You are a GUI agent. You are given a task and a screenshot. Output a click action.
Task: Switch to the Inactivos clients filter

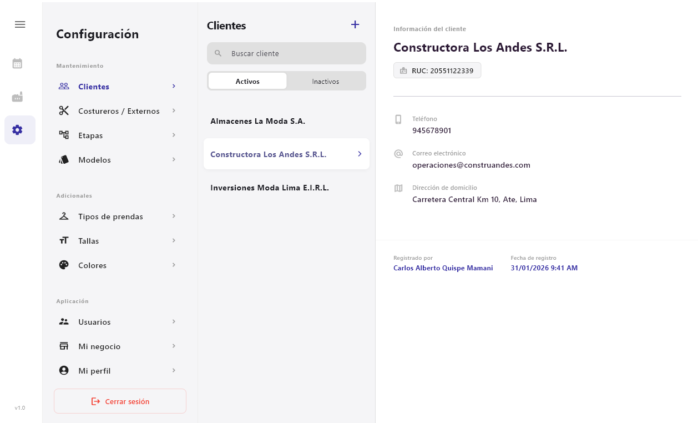pyautogui.click(x=325, y=81)
